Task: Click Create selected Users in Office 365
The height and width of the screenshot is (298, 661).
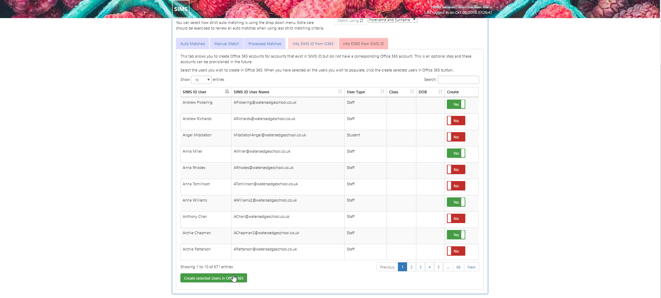Action: tap(214, 278)
